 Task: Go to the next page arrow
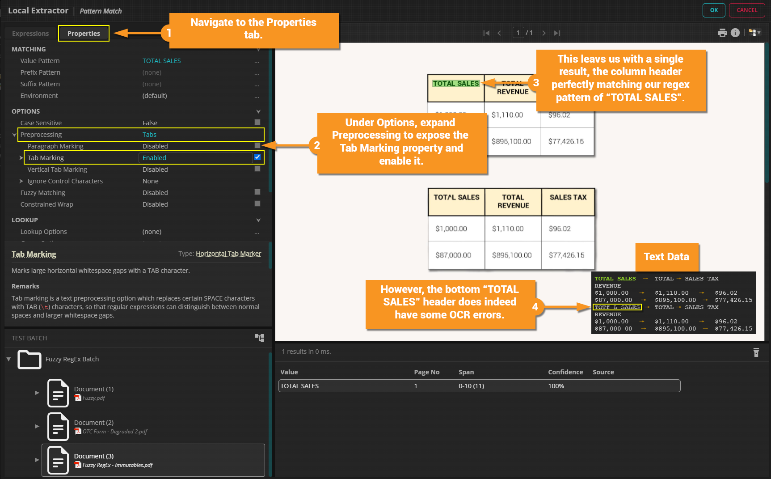543,33
